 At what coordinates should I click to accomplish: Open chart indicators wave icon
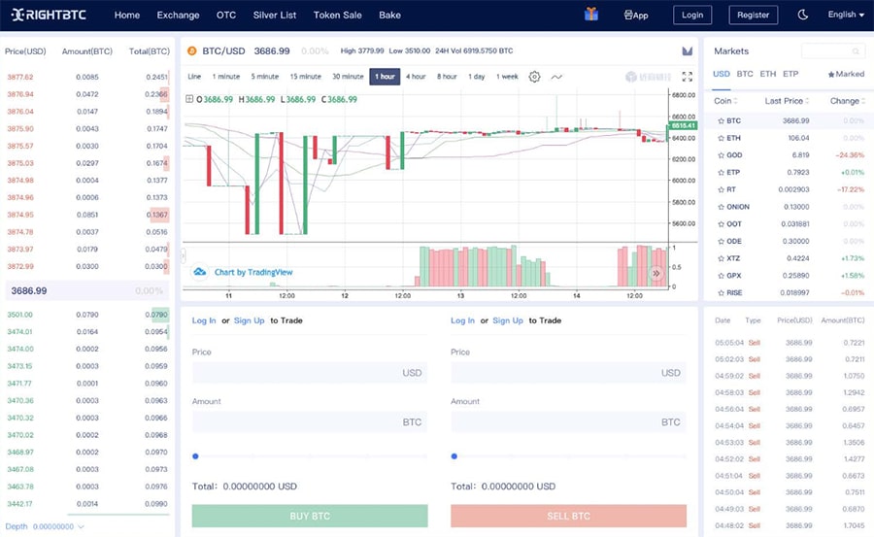pyautogui.click(x=556, y=77)
